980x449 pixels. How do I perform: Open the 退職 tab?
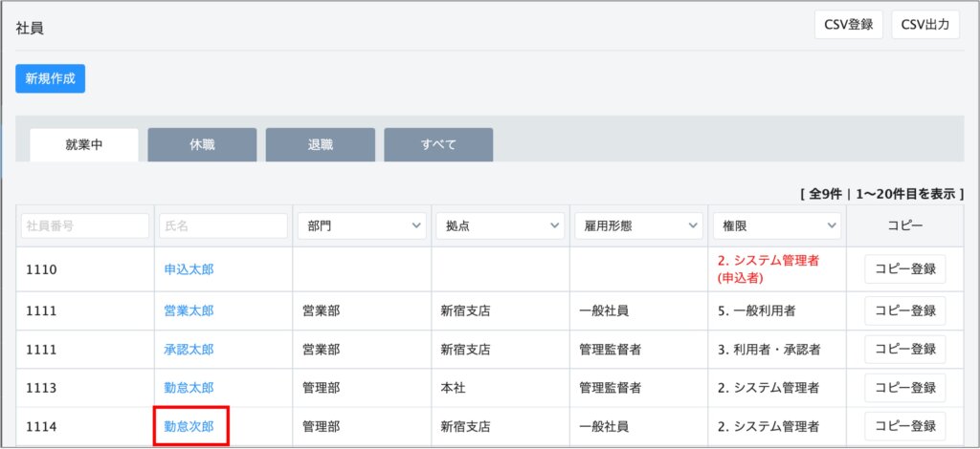coord(320,145)
